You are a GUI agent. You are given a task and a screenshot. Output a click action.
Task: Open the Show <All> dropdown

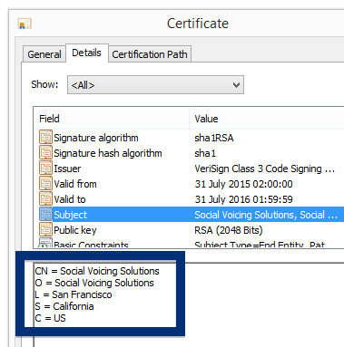(155, 85)
